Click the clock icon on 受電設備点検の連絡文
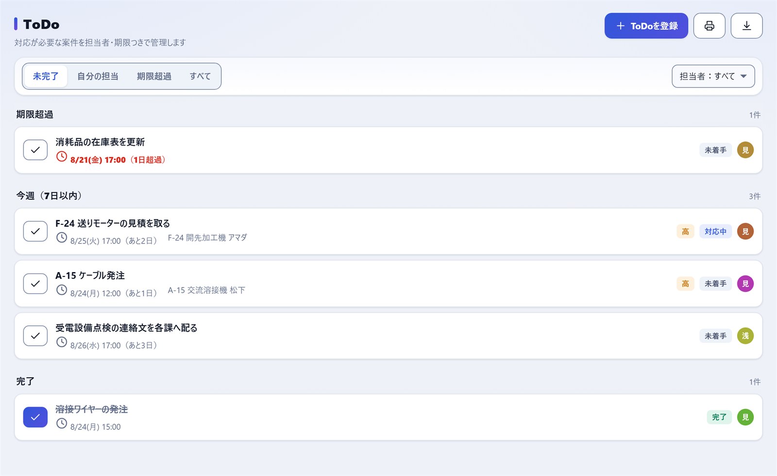The height and width of the screenshot is (476, 777). (x=62, y=342)
